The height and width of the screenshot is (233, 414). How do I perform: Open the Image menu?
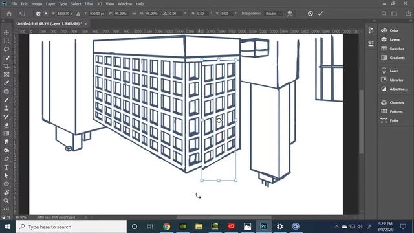(37, 4)
